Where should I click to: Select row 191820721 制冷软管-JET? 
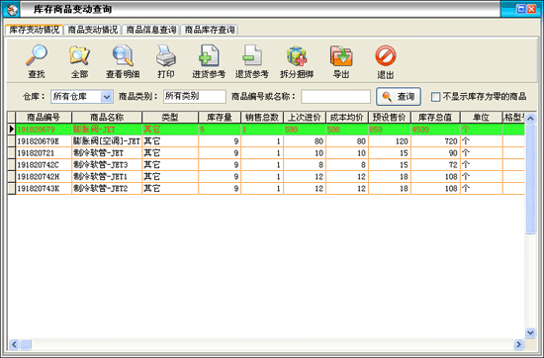click(266, 153)
